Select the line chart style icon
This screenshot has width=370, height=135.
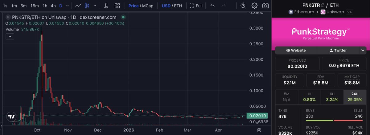click(78, 6)
